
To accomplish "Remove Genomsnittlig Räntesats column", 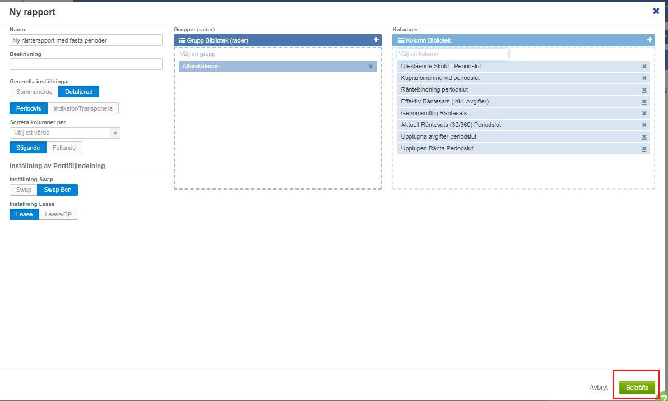I will click(644, 114).
